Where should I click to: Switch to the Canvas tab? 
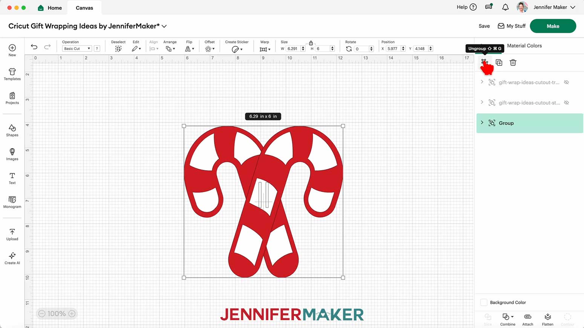84,8
